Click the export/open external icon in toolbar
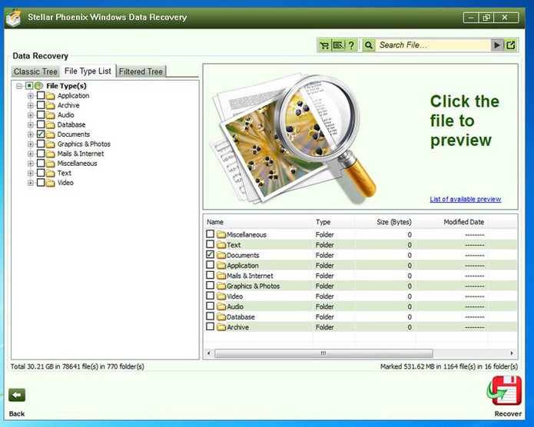Image resolution: width=534 pixels, height=427 pixels. 511,45
